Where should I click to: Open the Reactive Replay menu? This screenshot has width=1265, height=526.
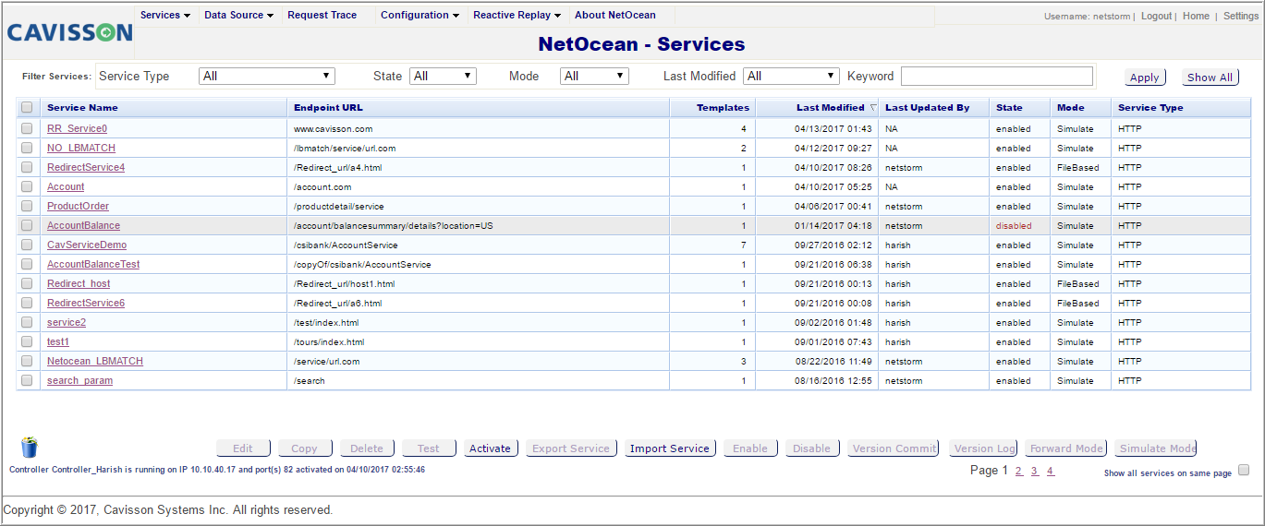(x=517, y=15)
